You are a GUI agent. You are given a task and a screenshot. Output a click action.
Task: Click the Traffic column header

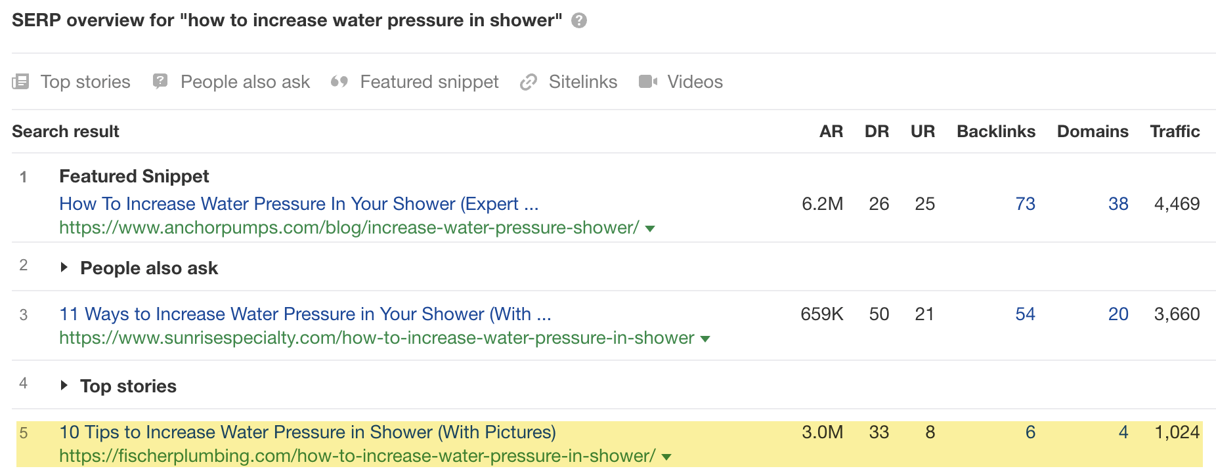(1175, 131)
